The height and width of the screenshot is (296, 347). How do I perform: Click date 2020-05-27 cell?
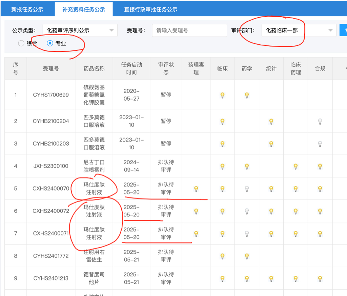(x=131, y=95)
